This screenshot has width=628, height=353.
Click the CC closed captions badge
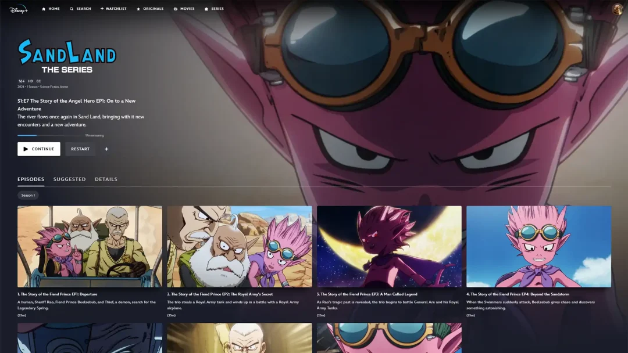(x=38, y=81)
